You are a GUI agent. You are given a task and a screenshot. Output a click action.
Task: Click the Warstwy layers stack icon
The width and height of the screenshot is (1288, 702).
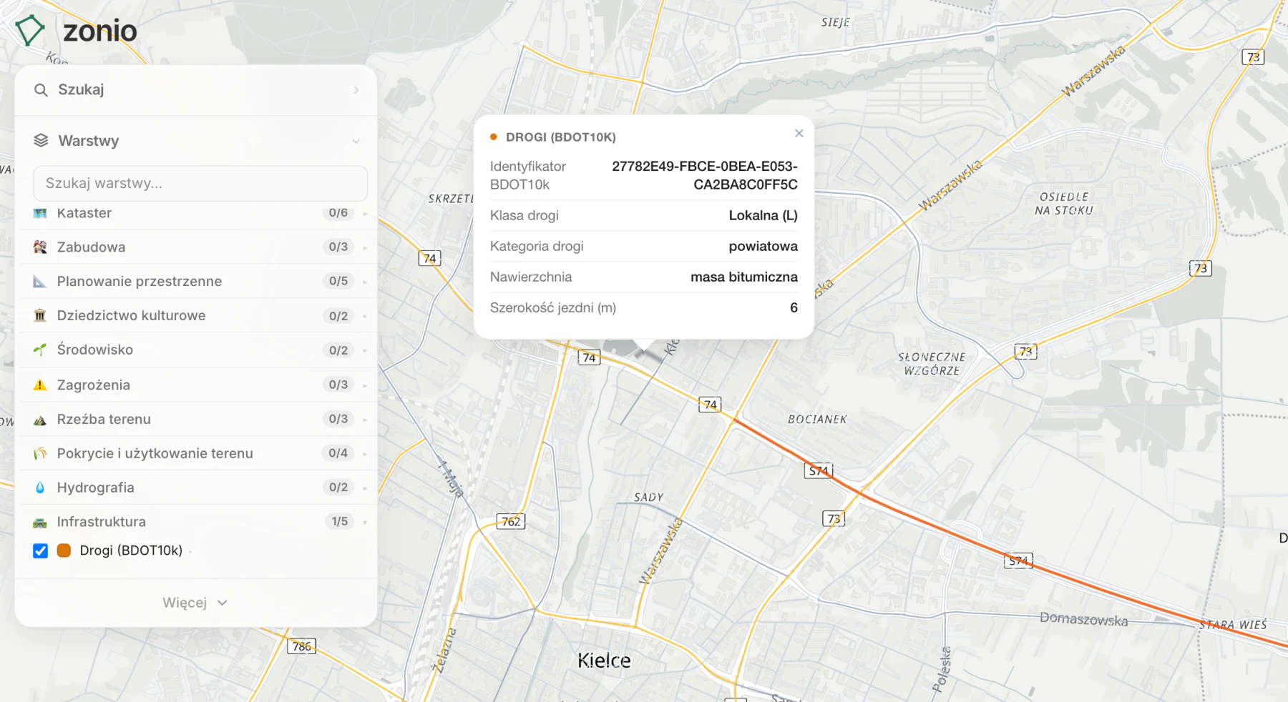tap(41, 141)
